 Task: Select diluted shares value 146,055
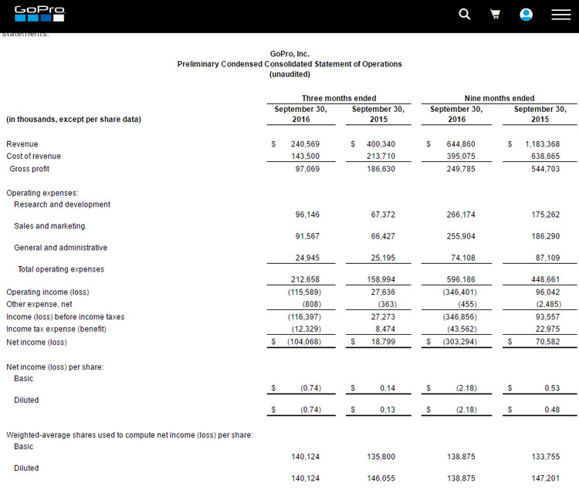pyautogui.click(x=381, y=478)
